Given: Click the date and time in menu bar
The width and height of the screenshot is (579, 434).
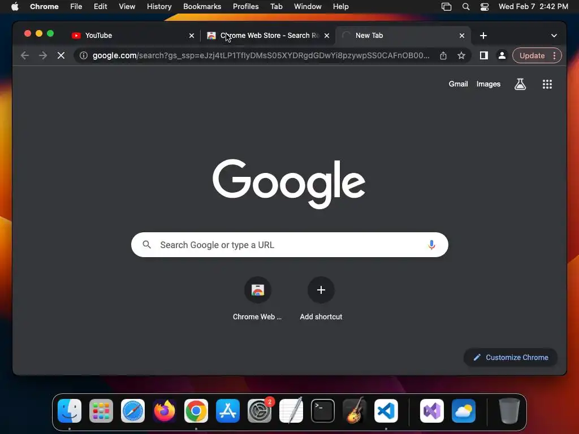Looking at the screenshot, I should (533, 6).
